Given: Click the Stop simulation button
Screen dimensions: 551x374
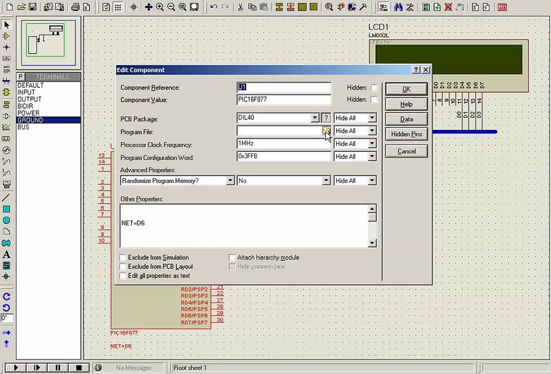Looking at the screenshot, I should [79, 367].
